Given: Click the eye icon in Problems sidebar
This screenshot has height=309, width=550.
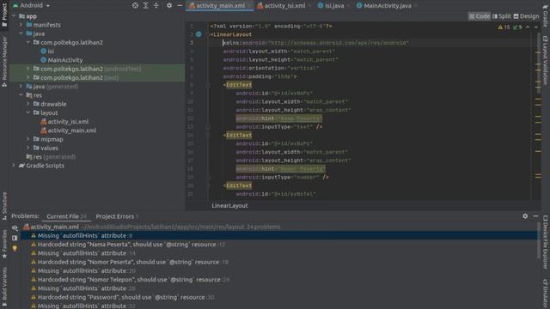Looking at the screenshot, I should (15, 228).
